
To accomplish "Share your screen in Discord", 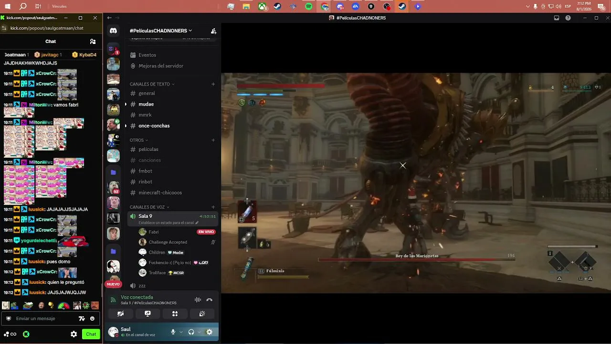I will click(147, 314).
